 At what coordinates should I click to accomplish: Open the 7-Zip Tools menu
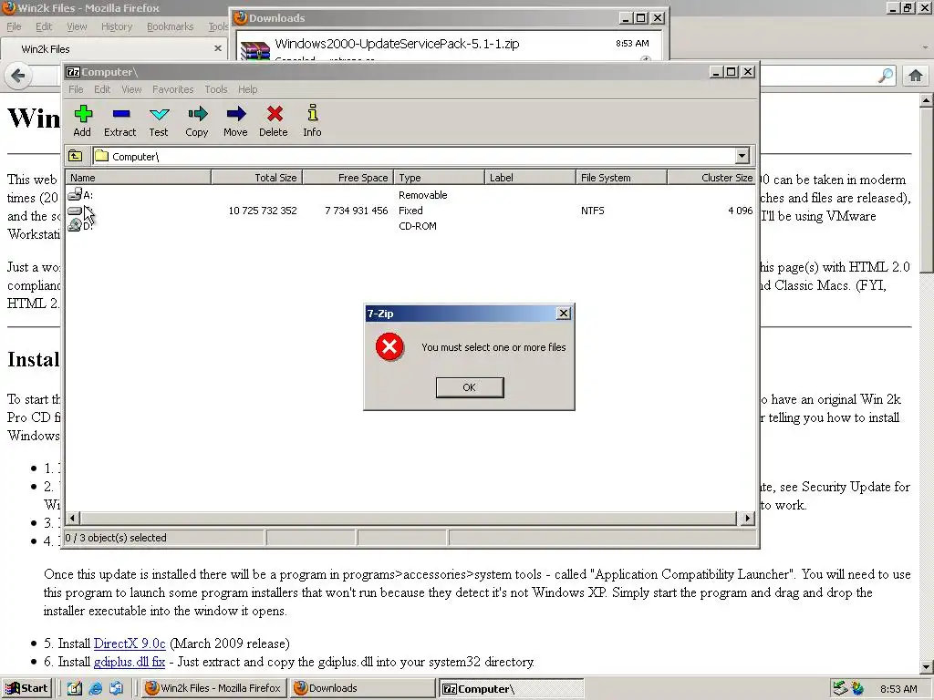tap(215, 89)
